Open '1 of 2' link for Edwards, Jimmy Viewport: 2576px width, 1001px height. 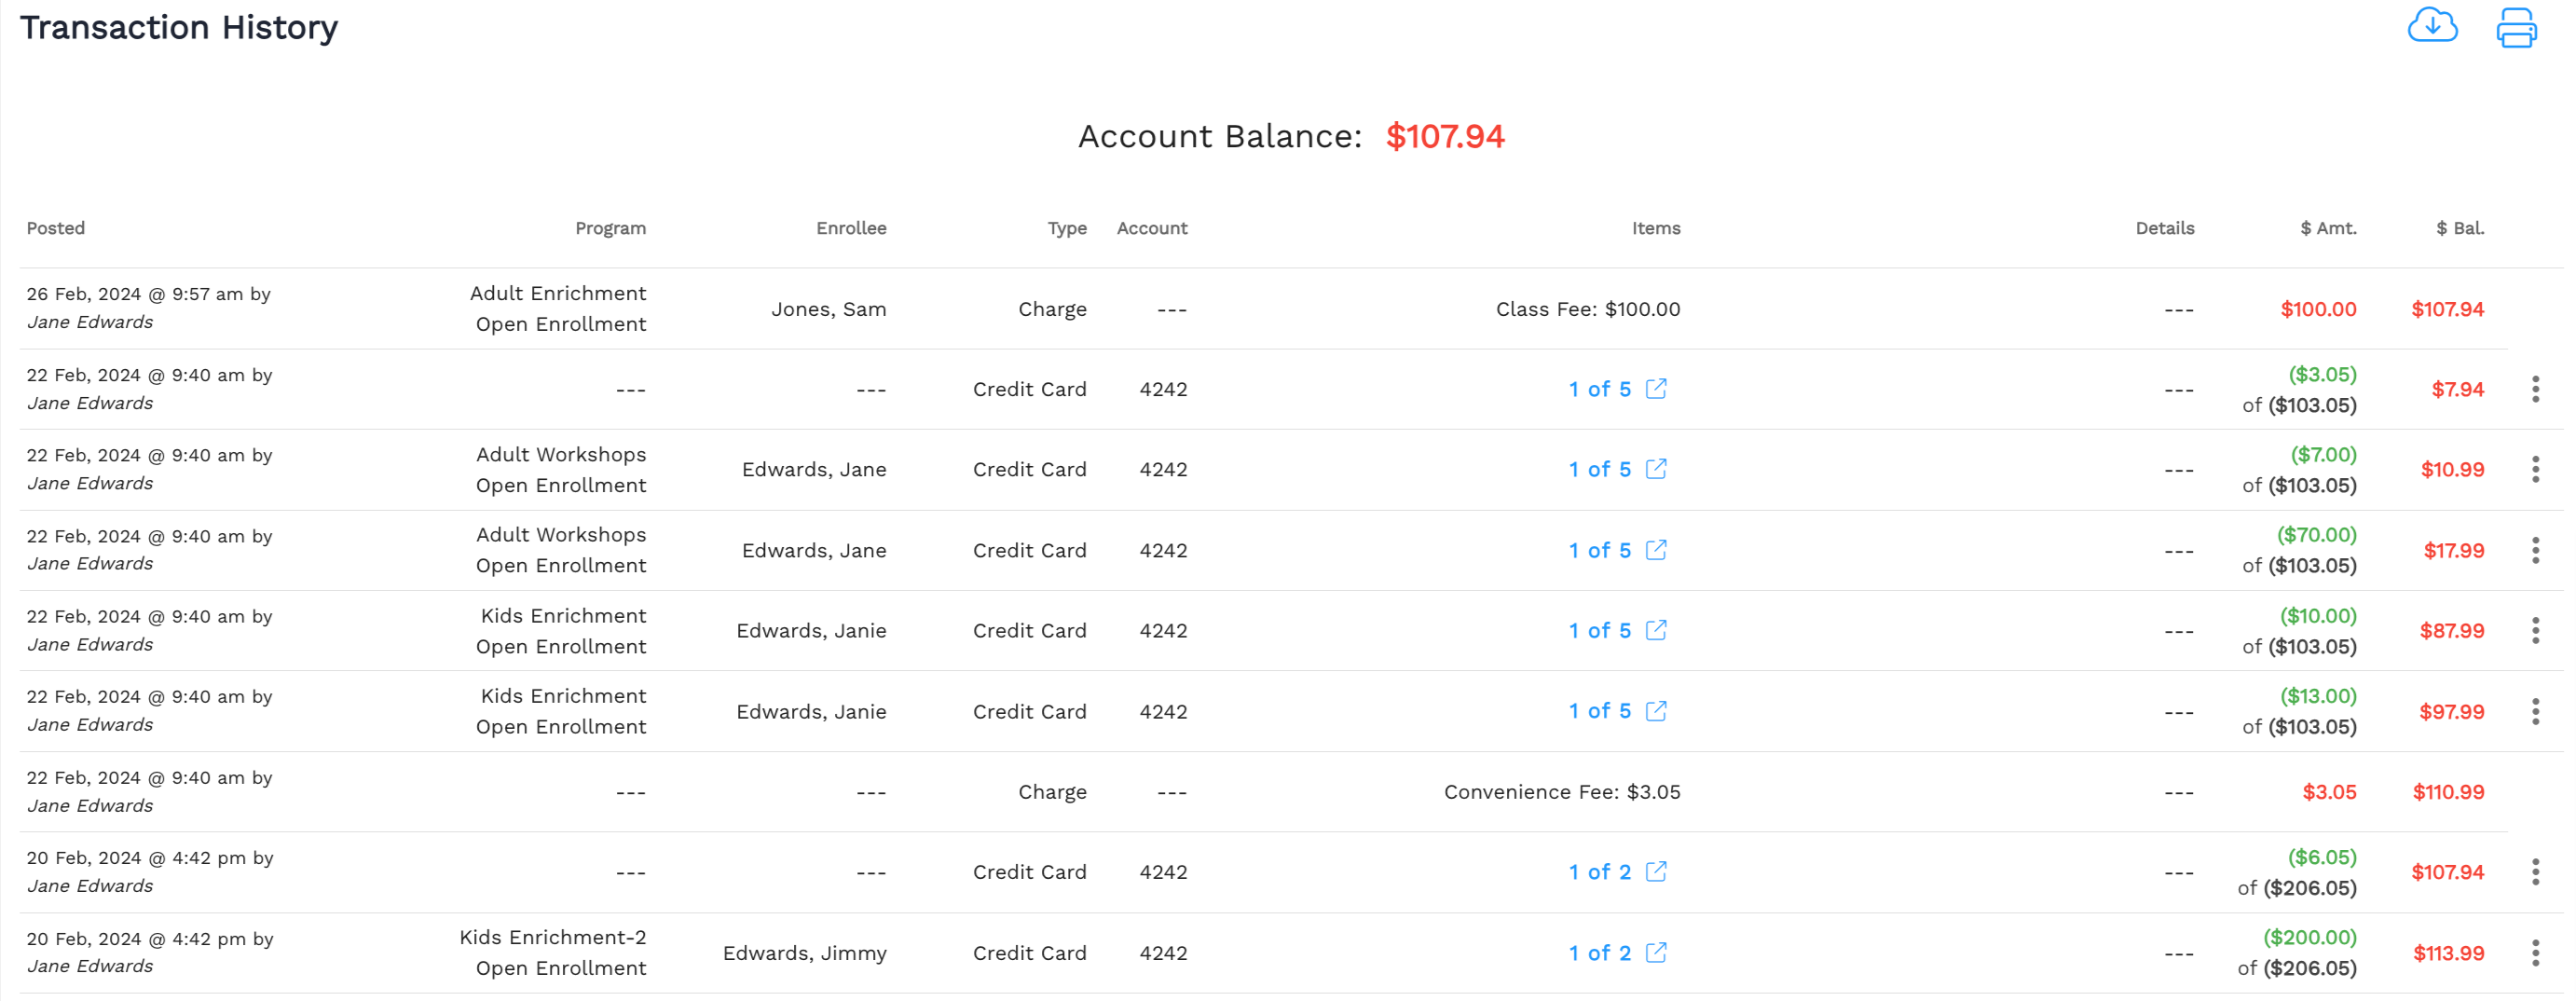point(1599,953)
